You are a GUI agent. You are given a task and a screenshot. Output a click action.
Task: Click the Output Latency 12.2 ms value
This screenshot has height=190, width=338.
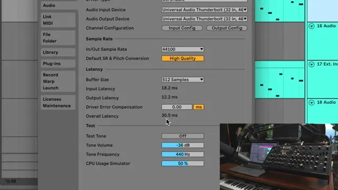170,97
